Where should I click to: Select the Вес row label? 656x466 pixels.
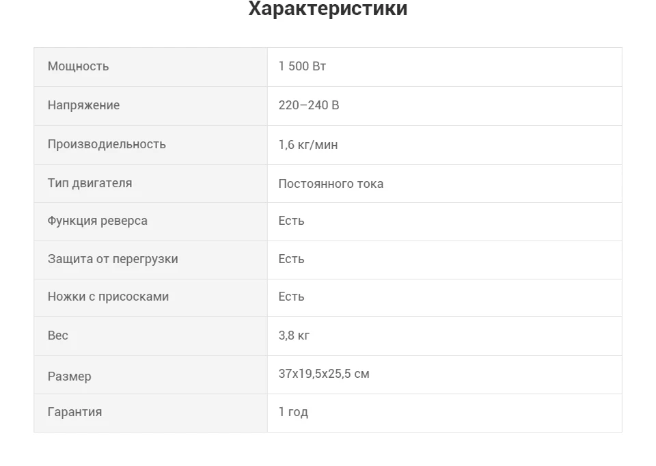[x=57, y=335]
